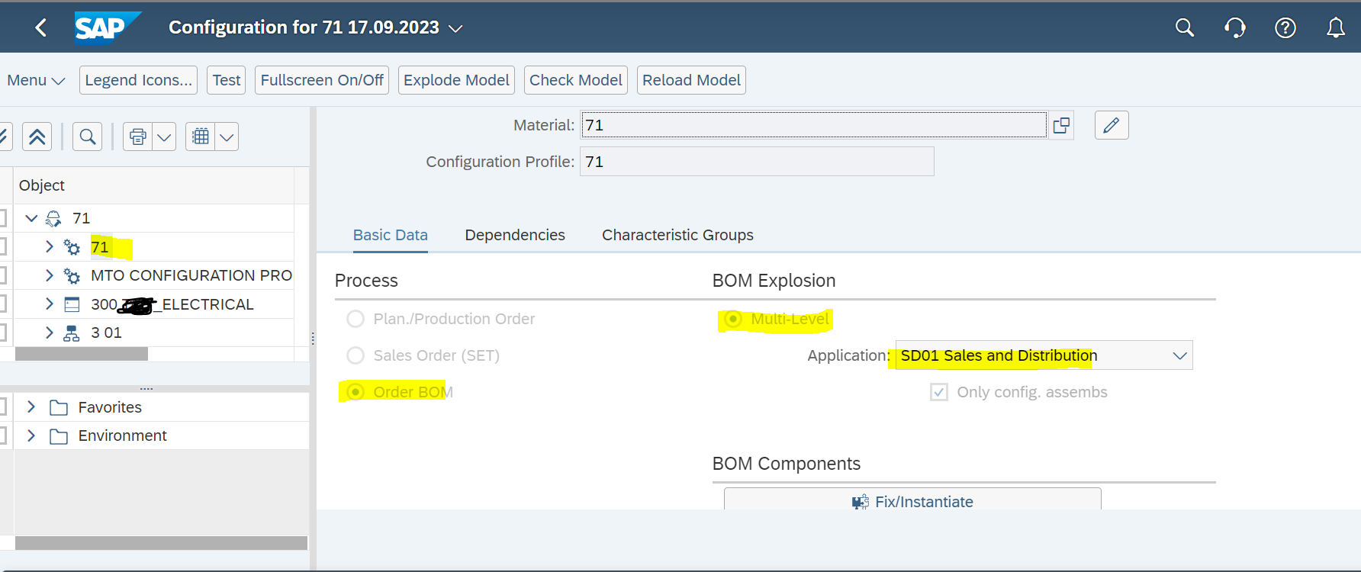1361x572 pixels.
Task: Switch to the Characteristic Groups tab
Action: point(677,235)
